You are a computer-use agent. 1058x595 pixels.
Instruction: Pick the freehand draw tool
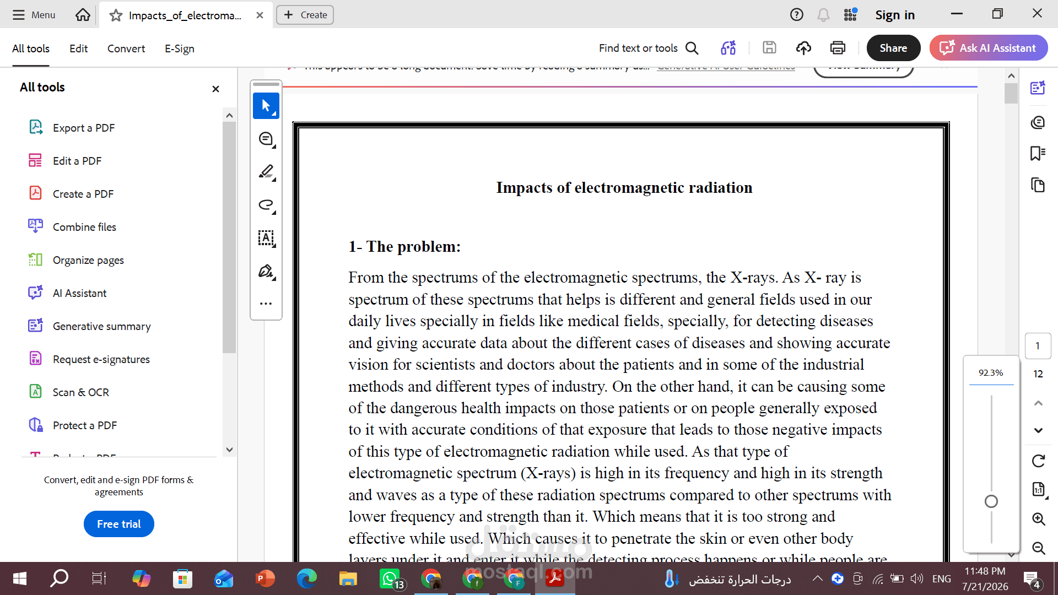click(266, 205)
